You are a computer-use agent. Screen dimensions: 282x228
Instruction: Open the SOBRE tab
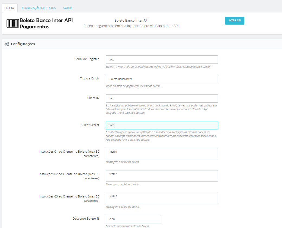click(68, 8)
